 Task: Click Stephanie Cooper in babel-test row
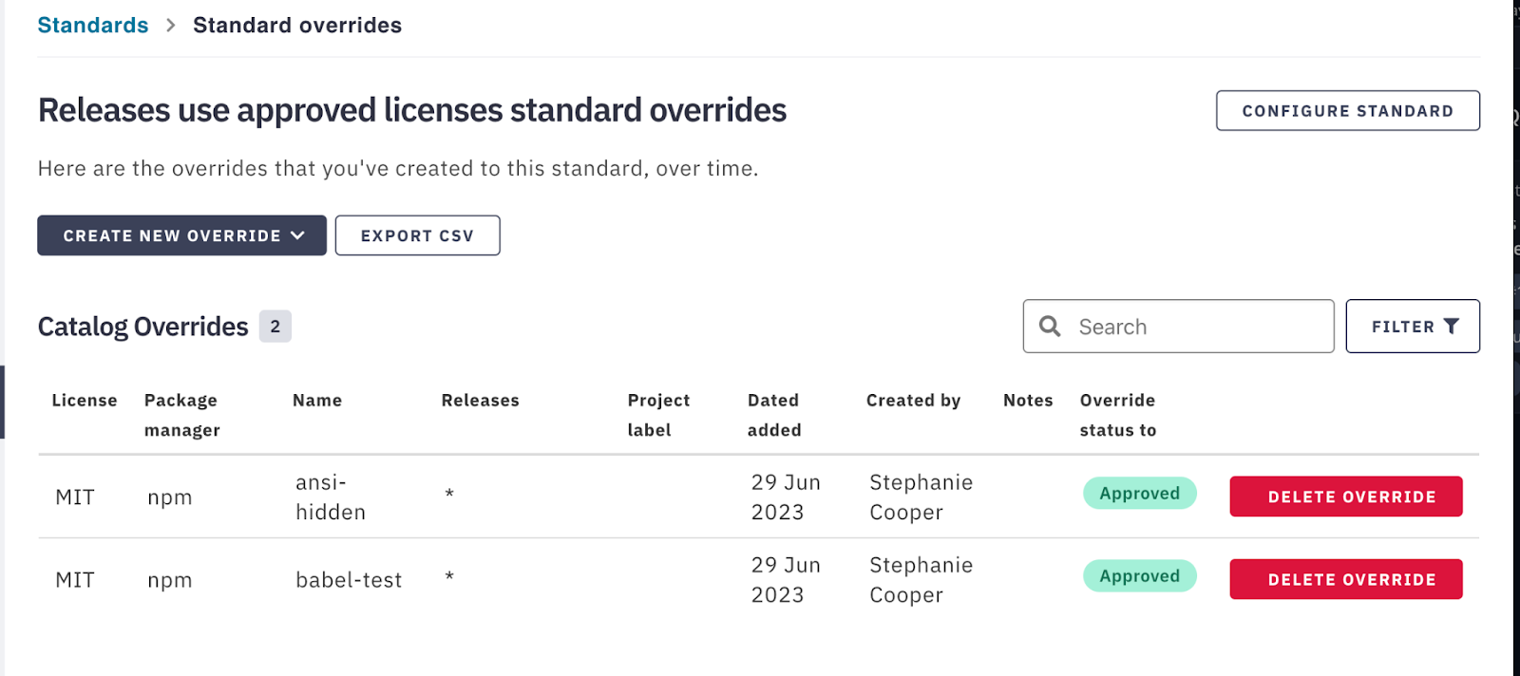click(921, 580)
